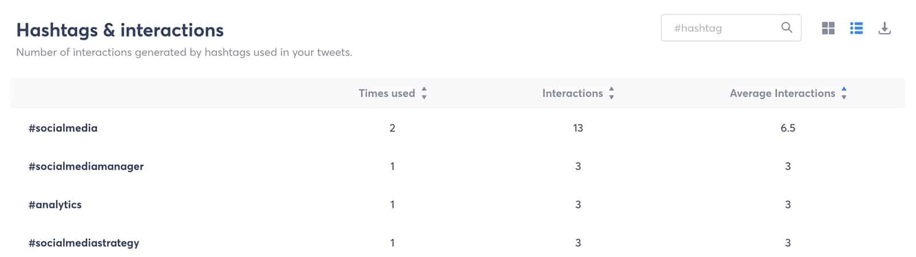
Task: Click the Times used sort arrows
Action: [x=424, y=93]
